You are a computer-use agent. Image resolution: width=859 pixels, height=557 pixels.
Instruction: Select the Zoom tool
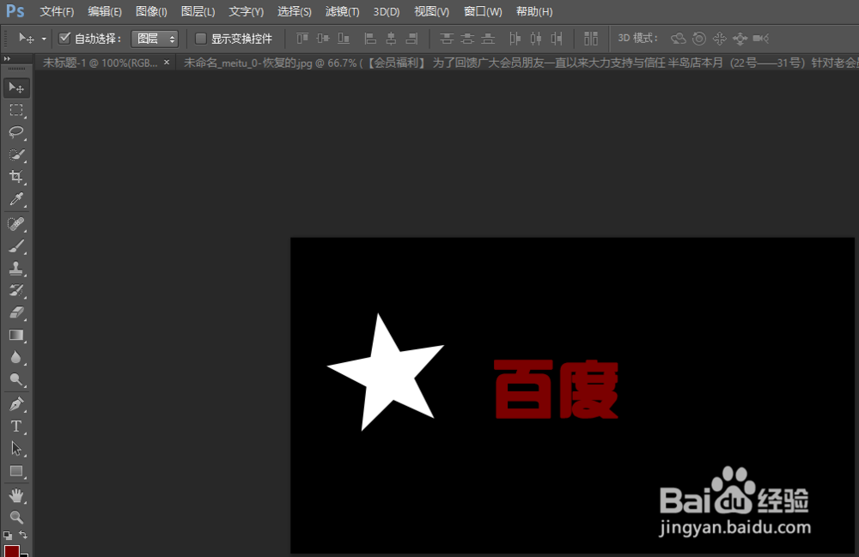pyautogui.click(x=16, y=517)
